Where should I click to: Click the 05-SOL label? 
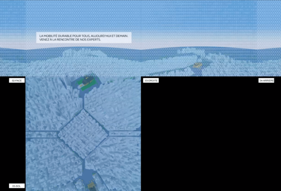click(17, 186)
